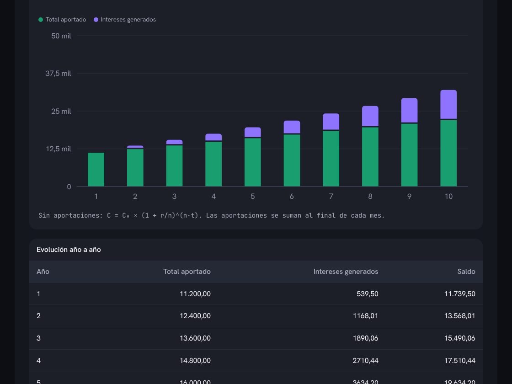Select the 14.800,00 total aportado cell

point(195,361)
